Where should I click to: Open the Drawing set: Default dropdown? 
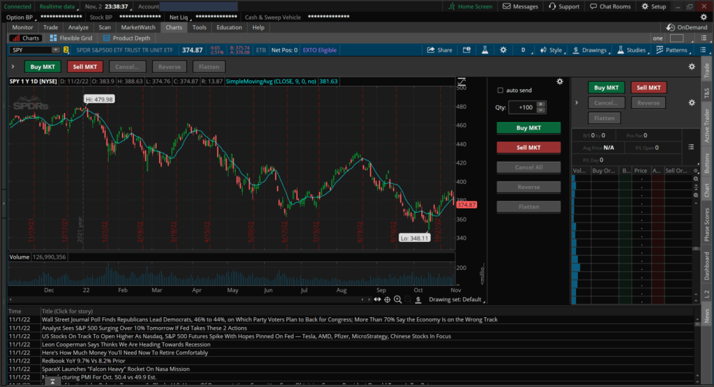tap(457, 300)
